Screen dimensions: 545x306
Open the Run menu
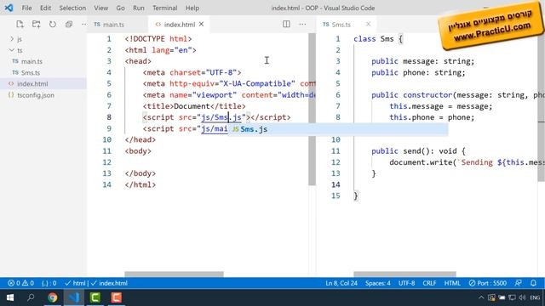tap(139, 8)
